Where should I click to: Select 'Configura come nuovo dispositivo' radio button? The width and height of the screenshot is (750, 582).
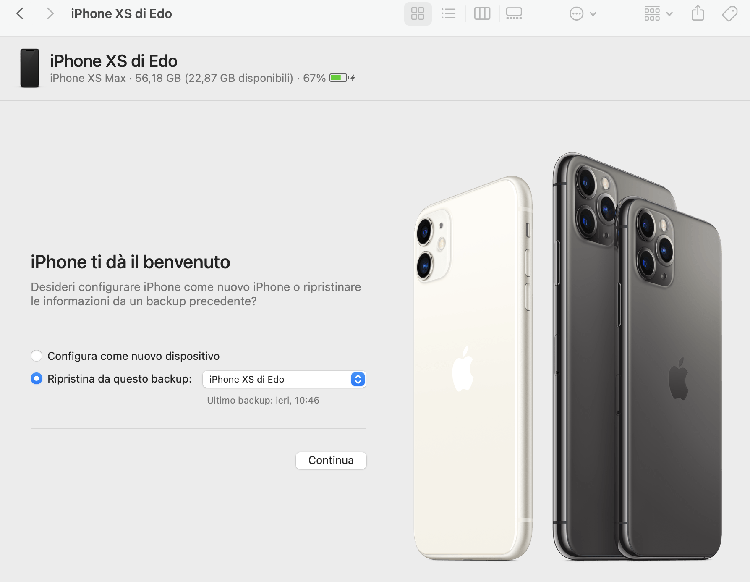37,356
